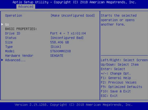148x110 pixels.
Task: Click the ESC: Exit hint
Action: (x=109, y=96)
